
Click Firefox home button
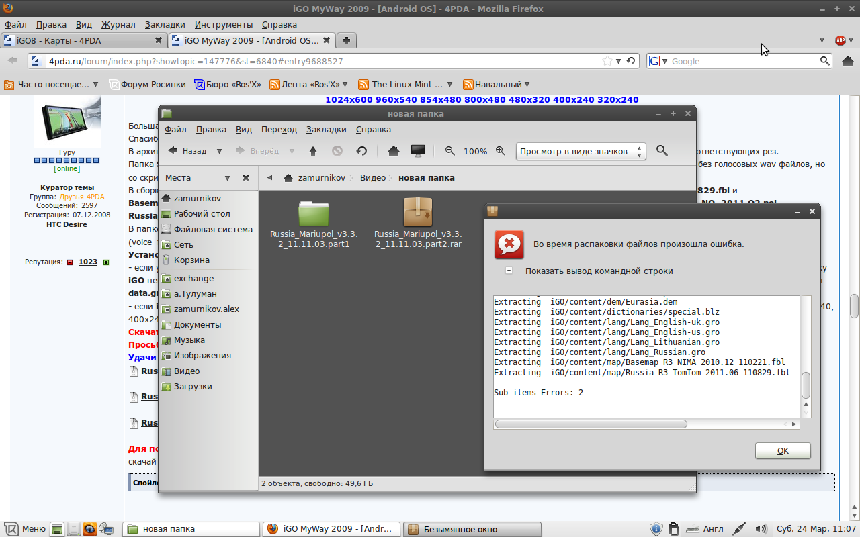[x=847, y=61]
